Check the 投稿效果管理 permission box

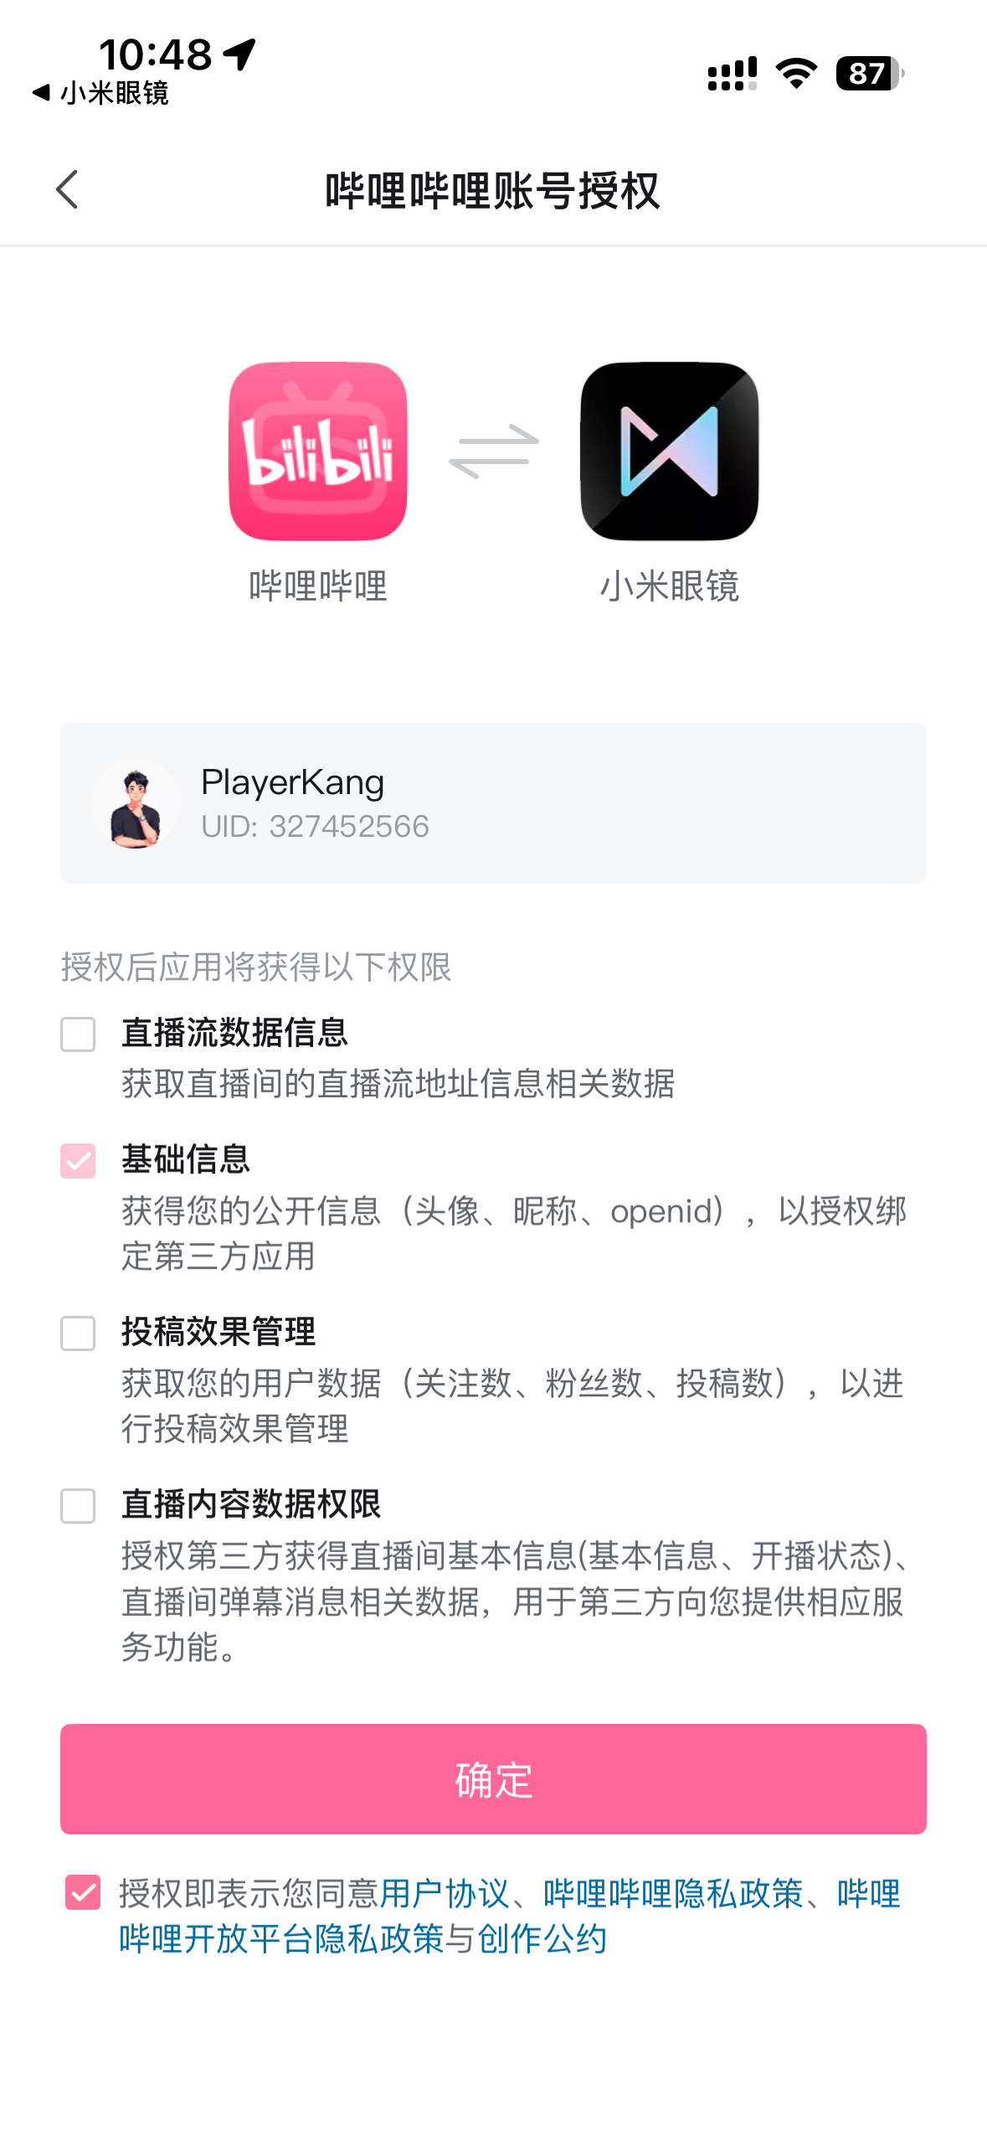78,1333
